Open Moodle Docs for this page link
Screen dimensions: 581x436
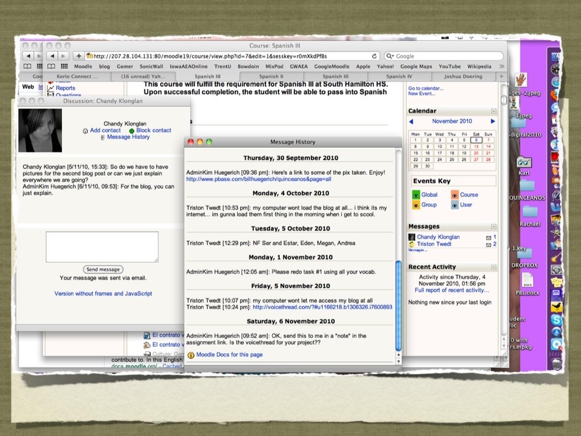229,355
